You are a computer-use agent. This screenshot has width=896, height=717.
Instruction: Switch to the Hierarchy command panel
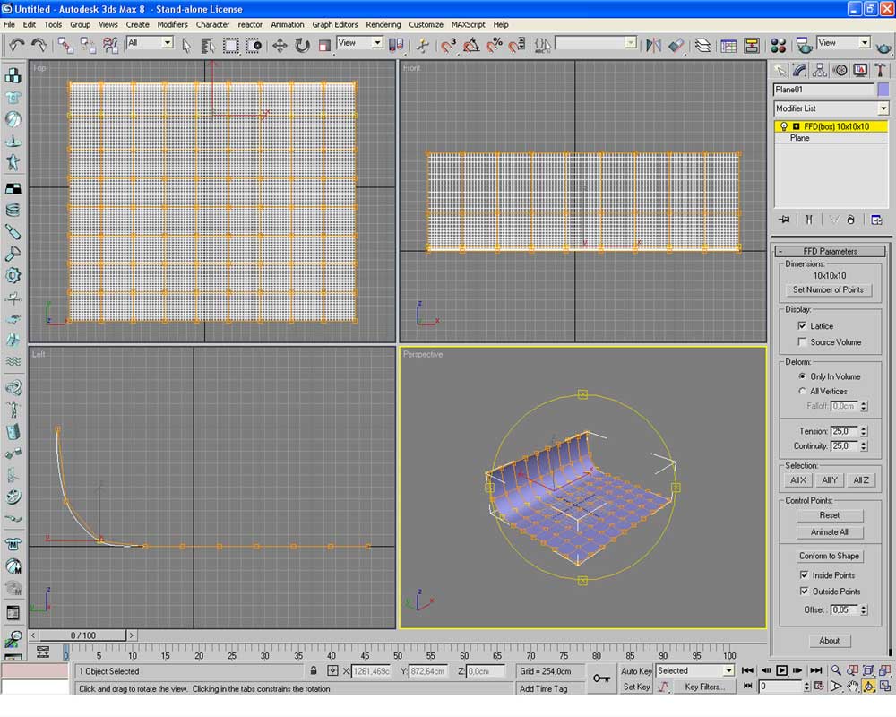[x=820, y=70]
